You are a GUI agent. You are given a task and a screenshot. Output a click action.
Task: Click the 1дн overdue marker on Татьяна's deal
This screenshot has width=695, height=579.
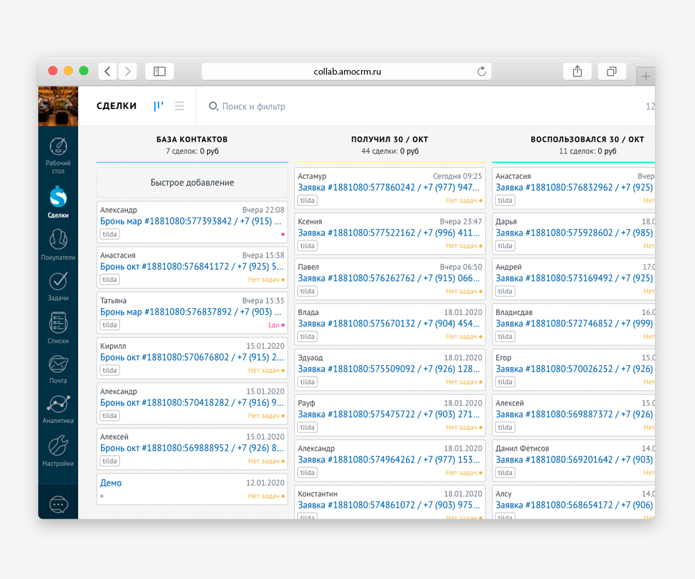tap(276, 325)
